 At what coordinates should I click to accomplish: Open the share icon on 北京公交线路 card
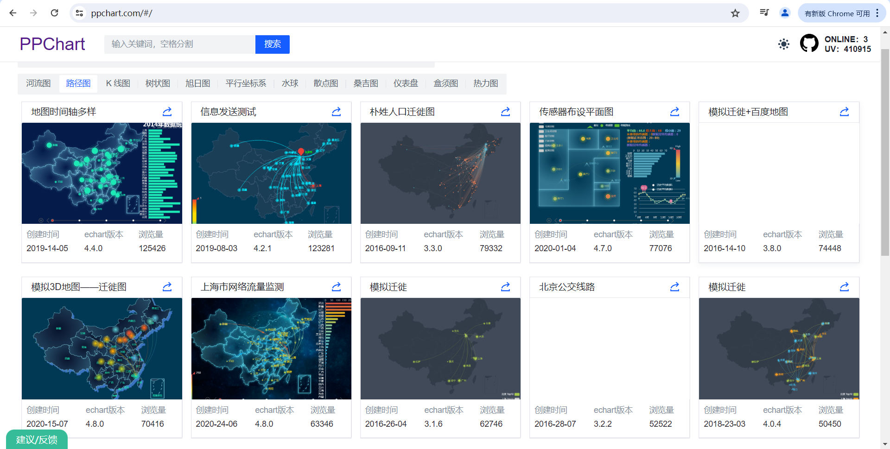click(x=674, y=287)
